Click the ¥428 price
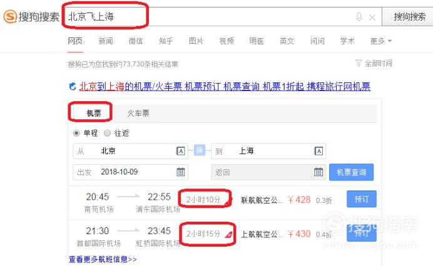The width and height of the screenshot is (433, 266). point(299,200)
